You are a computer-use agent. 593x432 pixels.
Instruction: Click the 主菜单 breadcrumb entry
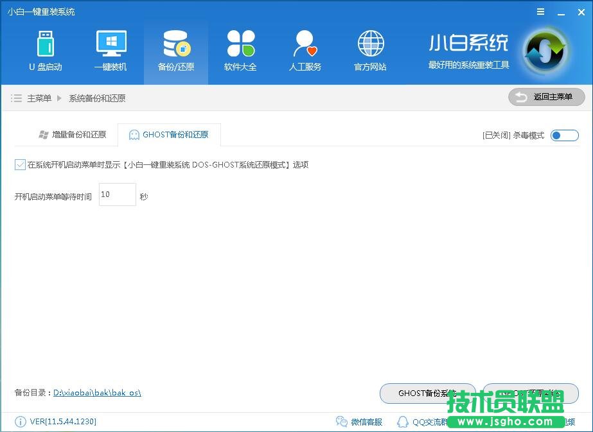pos(40,98)
